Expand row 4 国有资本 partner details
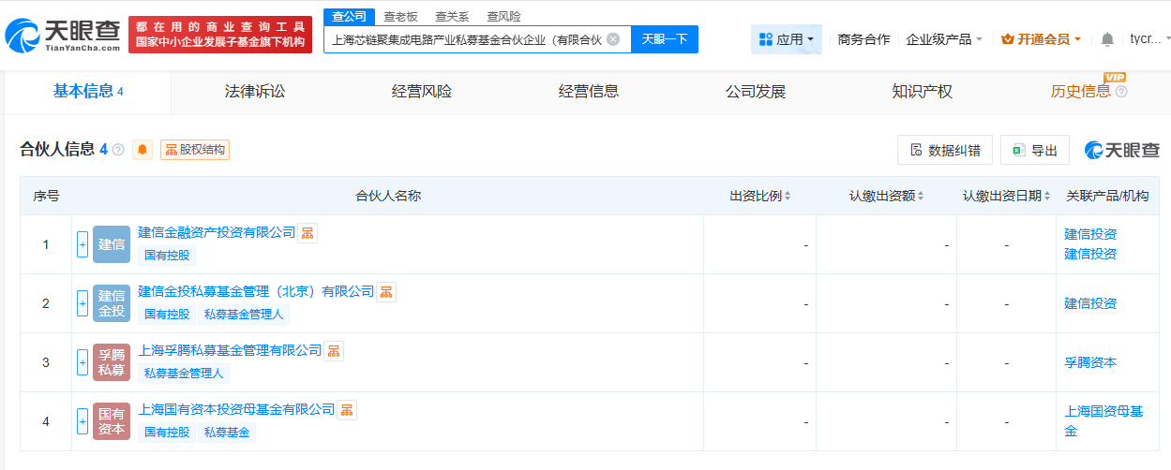The width and height of the screenshot is (1171, 470). point(83,421)
